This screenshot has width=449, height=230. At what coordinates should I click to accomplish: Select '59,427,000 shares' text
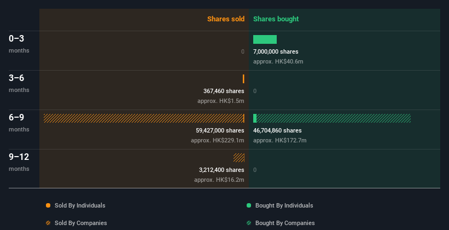coord(220,130)
